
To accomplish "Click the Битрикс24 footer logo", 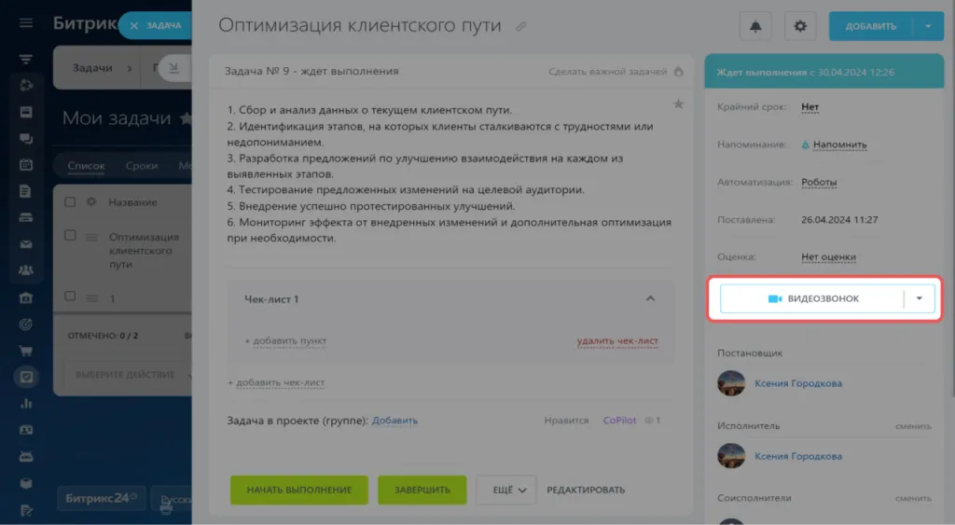I will coord(101,498).
